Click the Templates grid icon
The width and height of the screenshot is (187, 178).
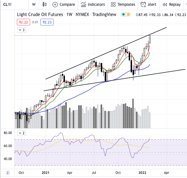[113, 4]
